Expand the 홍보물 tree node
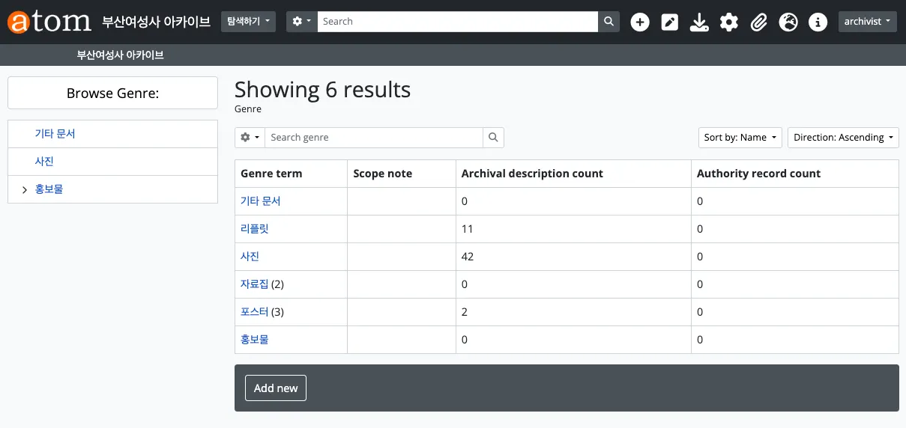Image resolution: width=906 pixels, height=428 pixels. pyautogui.click(x=25, y=190)
